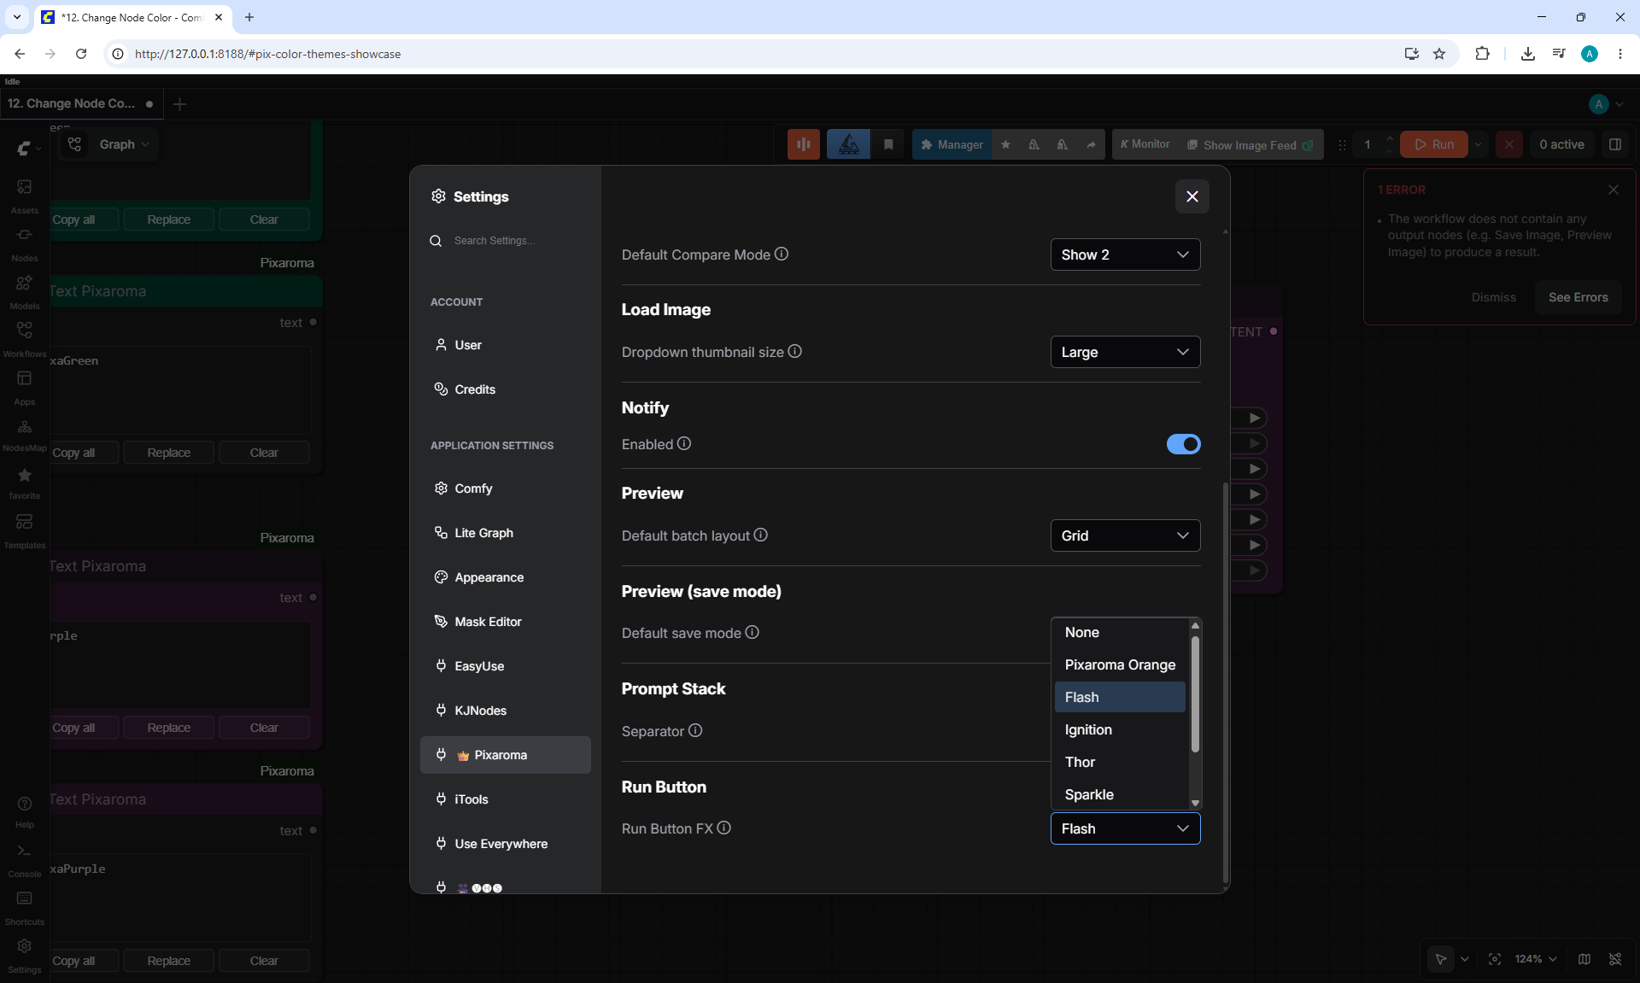Choose Pixaroma Orange in the FX list
Screen dimensions: 1640x983
[x=1120, y=664]
